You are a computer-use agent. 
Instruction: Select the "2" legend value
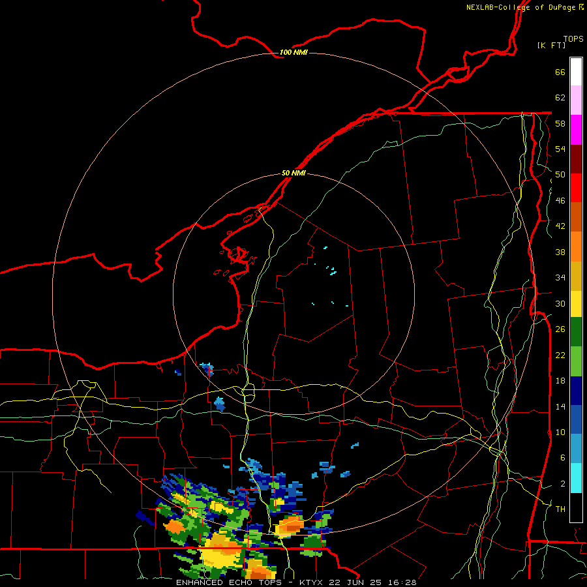562,483
